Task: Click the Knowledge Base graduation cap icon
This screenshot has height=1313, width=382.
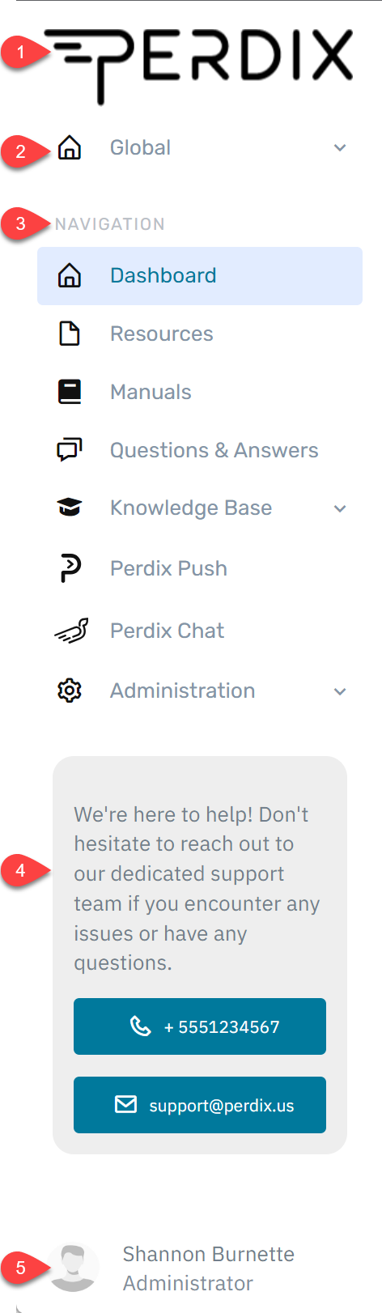Action: click(x=70, y=508)
